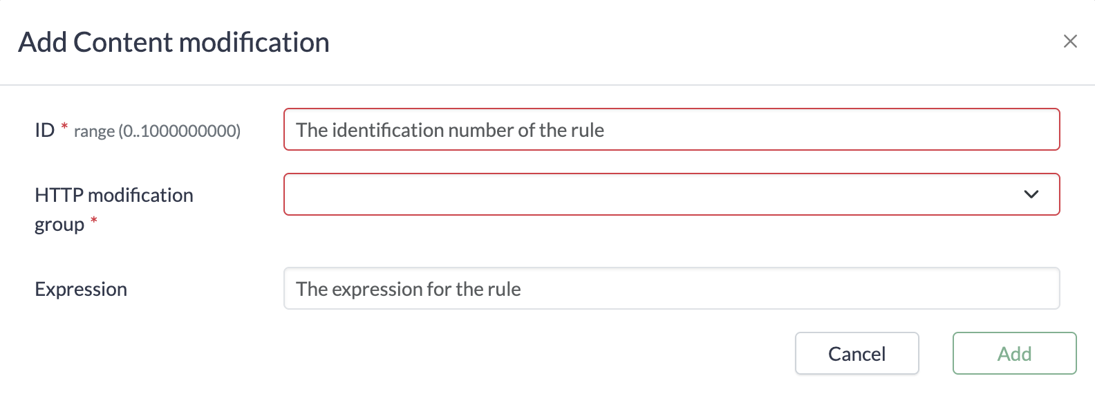
Task: Select the identification number placeholder text
Action: [x=450, y=130]
